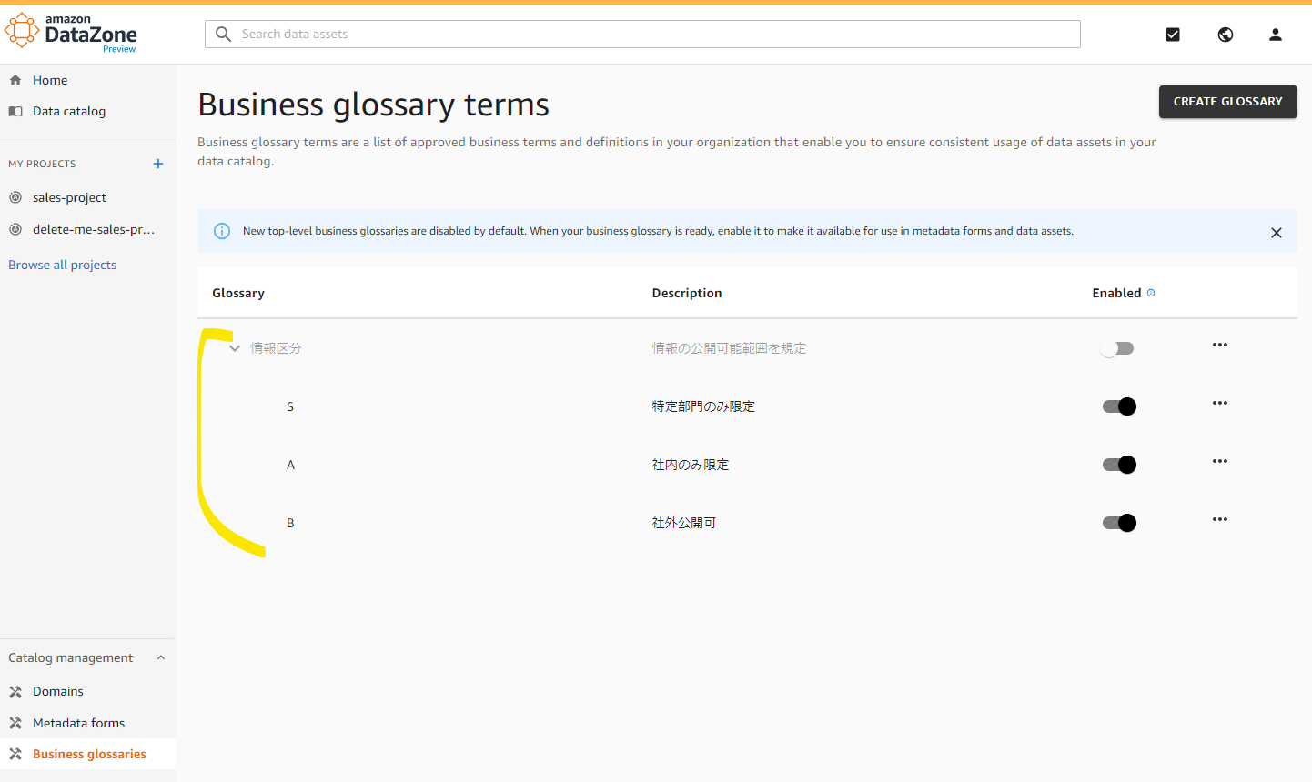This screenshot has height=782, width=1312.
Task: Click the 情報区分 glossary name
Action: [276, 348]
